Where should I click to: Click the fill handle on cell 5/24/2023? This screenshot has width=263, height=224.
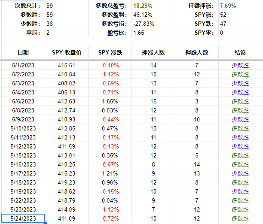click(45, 223)
